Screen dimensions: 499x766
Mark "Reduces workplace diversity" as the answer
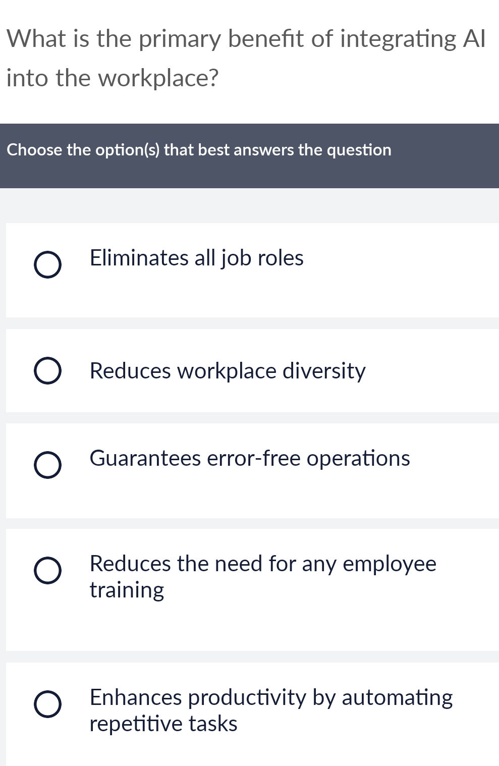click(x=227, y=370)
